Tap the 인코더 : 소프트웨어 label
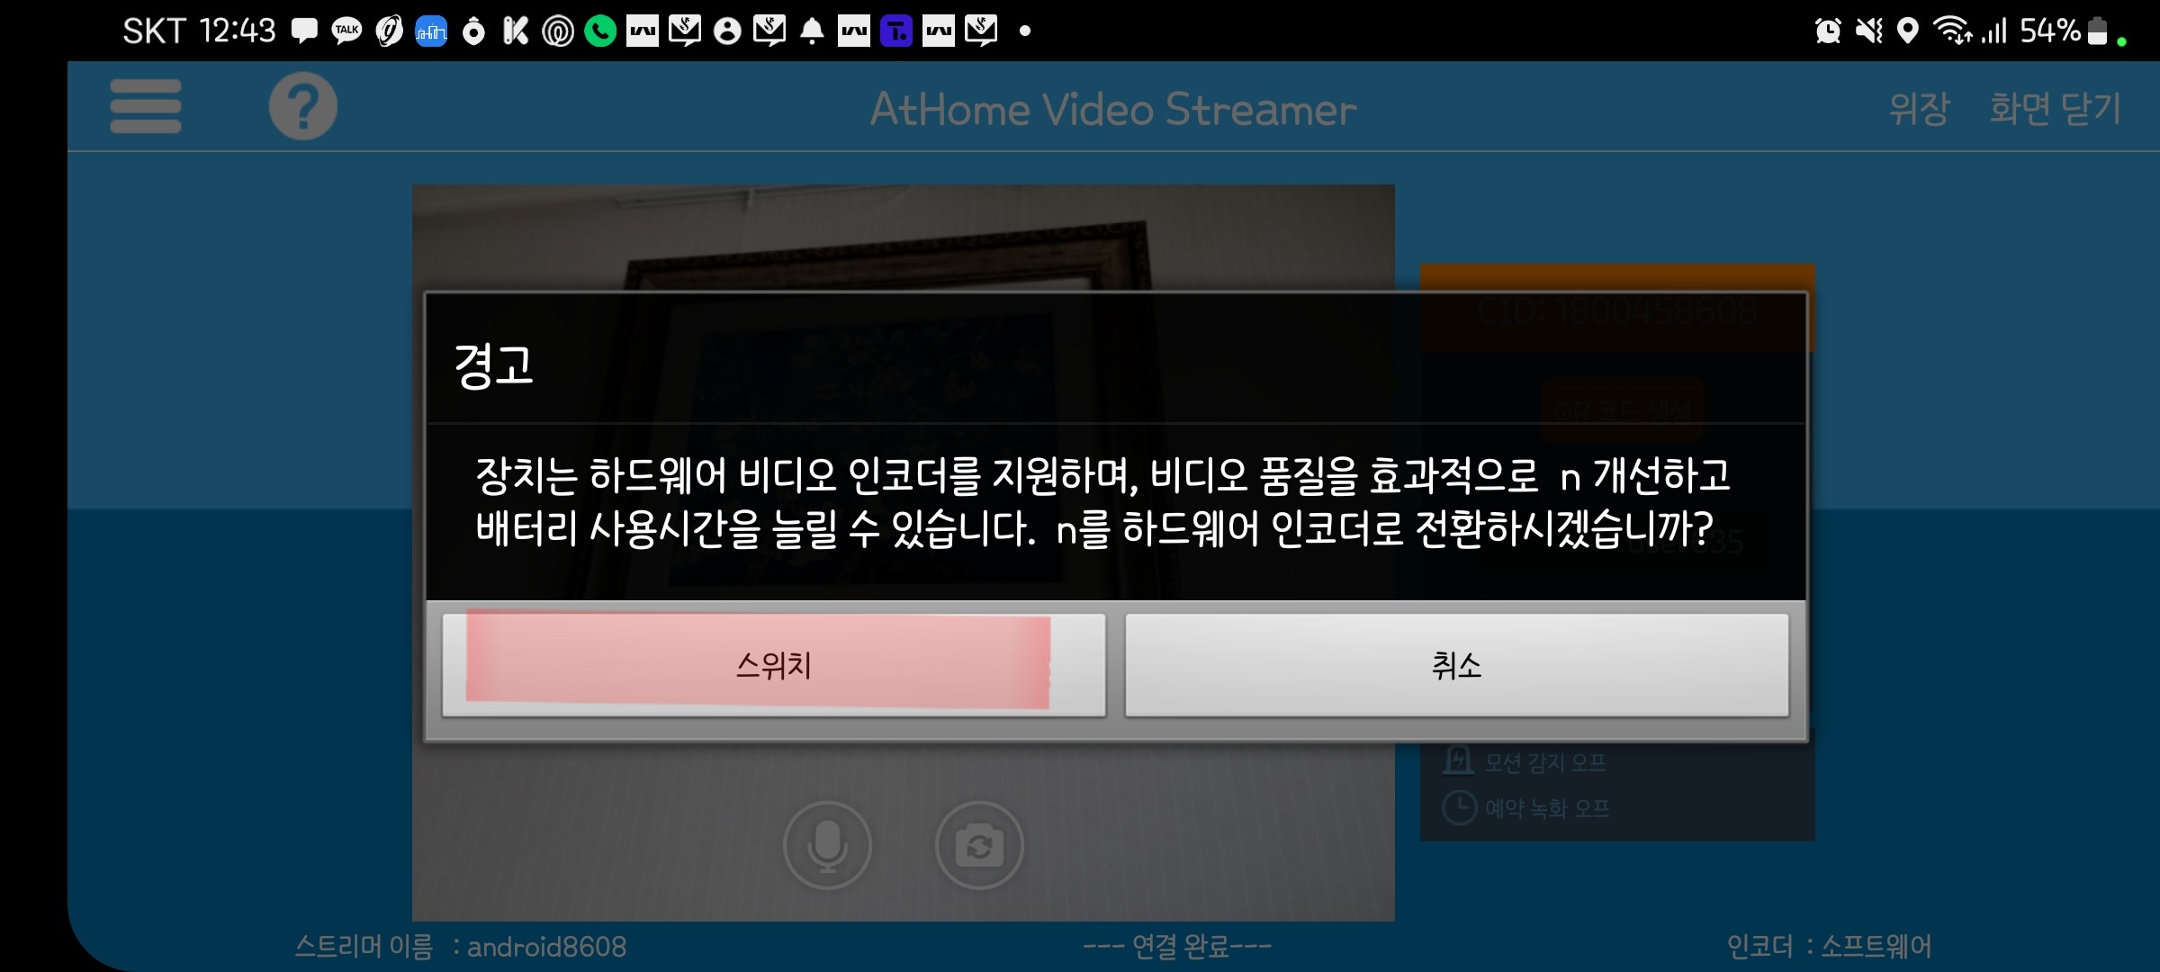Viewport: 2160px width, 972px height. [1829, 946]
